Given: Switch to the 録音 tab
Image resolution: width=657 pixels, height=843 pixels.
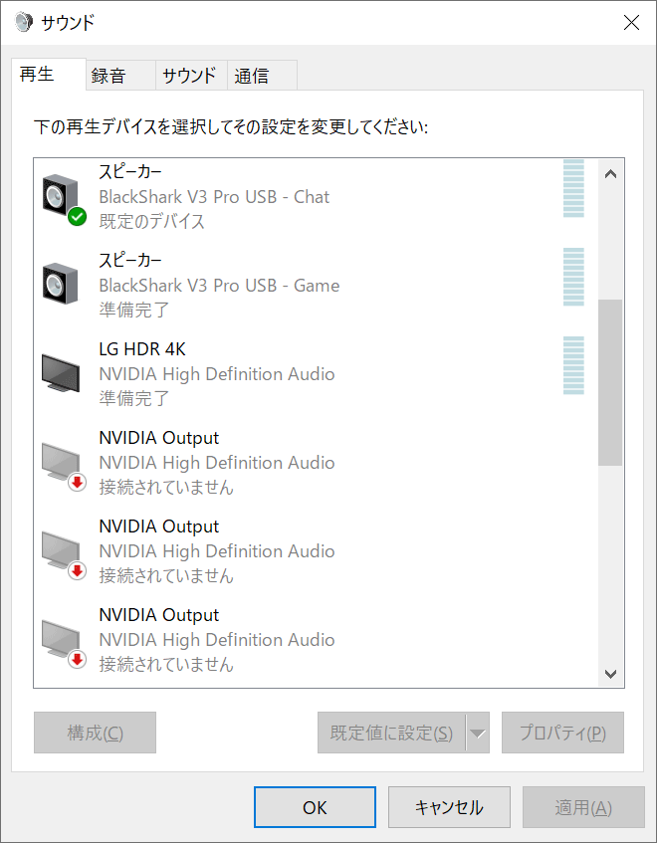Looking at the screenshot, I should pos(109,76).
